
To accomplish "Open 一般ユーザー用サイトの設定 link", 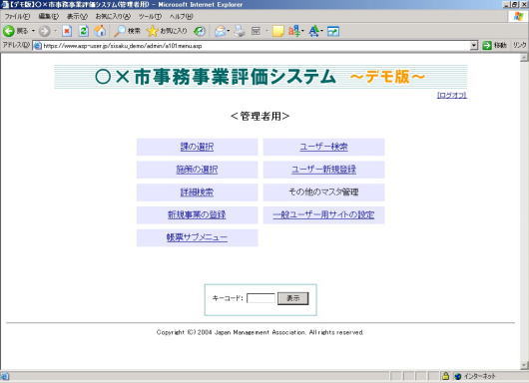I will (323, 214).
